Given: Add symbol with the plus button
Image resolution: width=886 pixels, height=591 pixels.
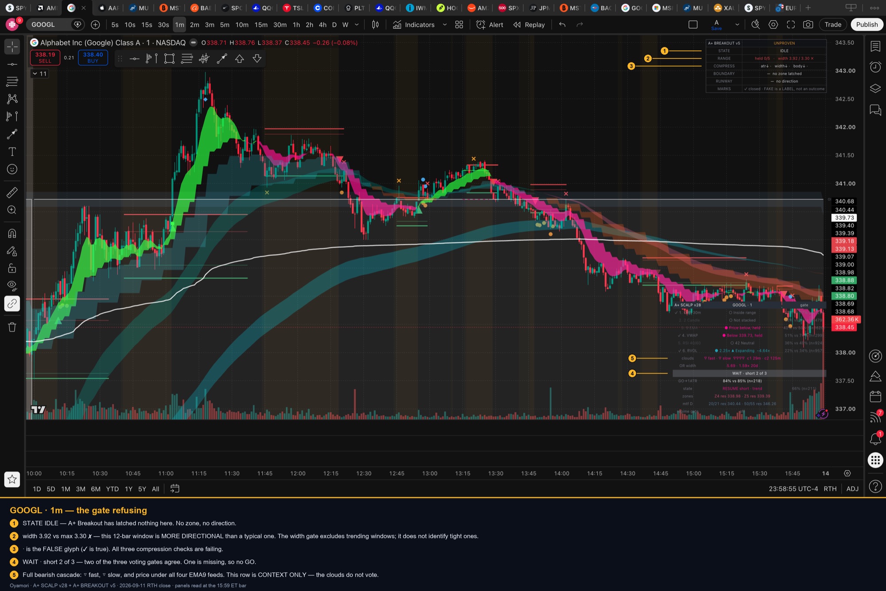Looking at the screenshot, I should [95, 25].
